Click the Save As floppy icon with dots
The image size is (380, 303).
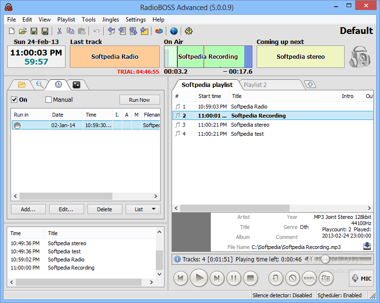point(45,31)
